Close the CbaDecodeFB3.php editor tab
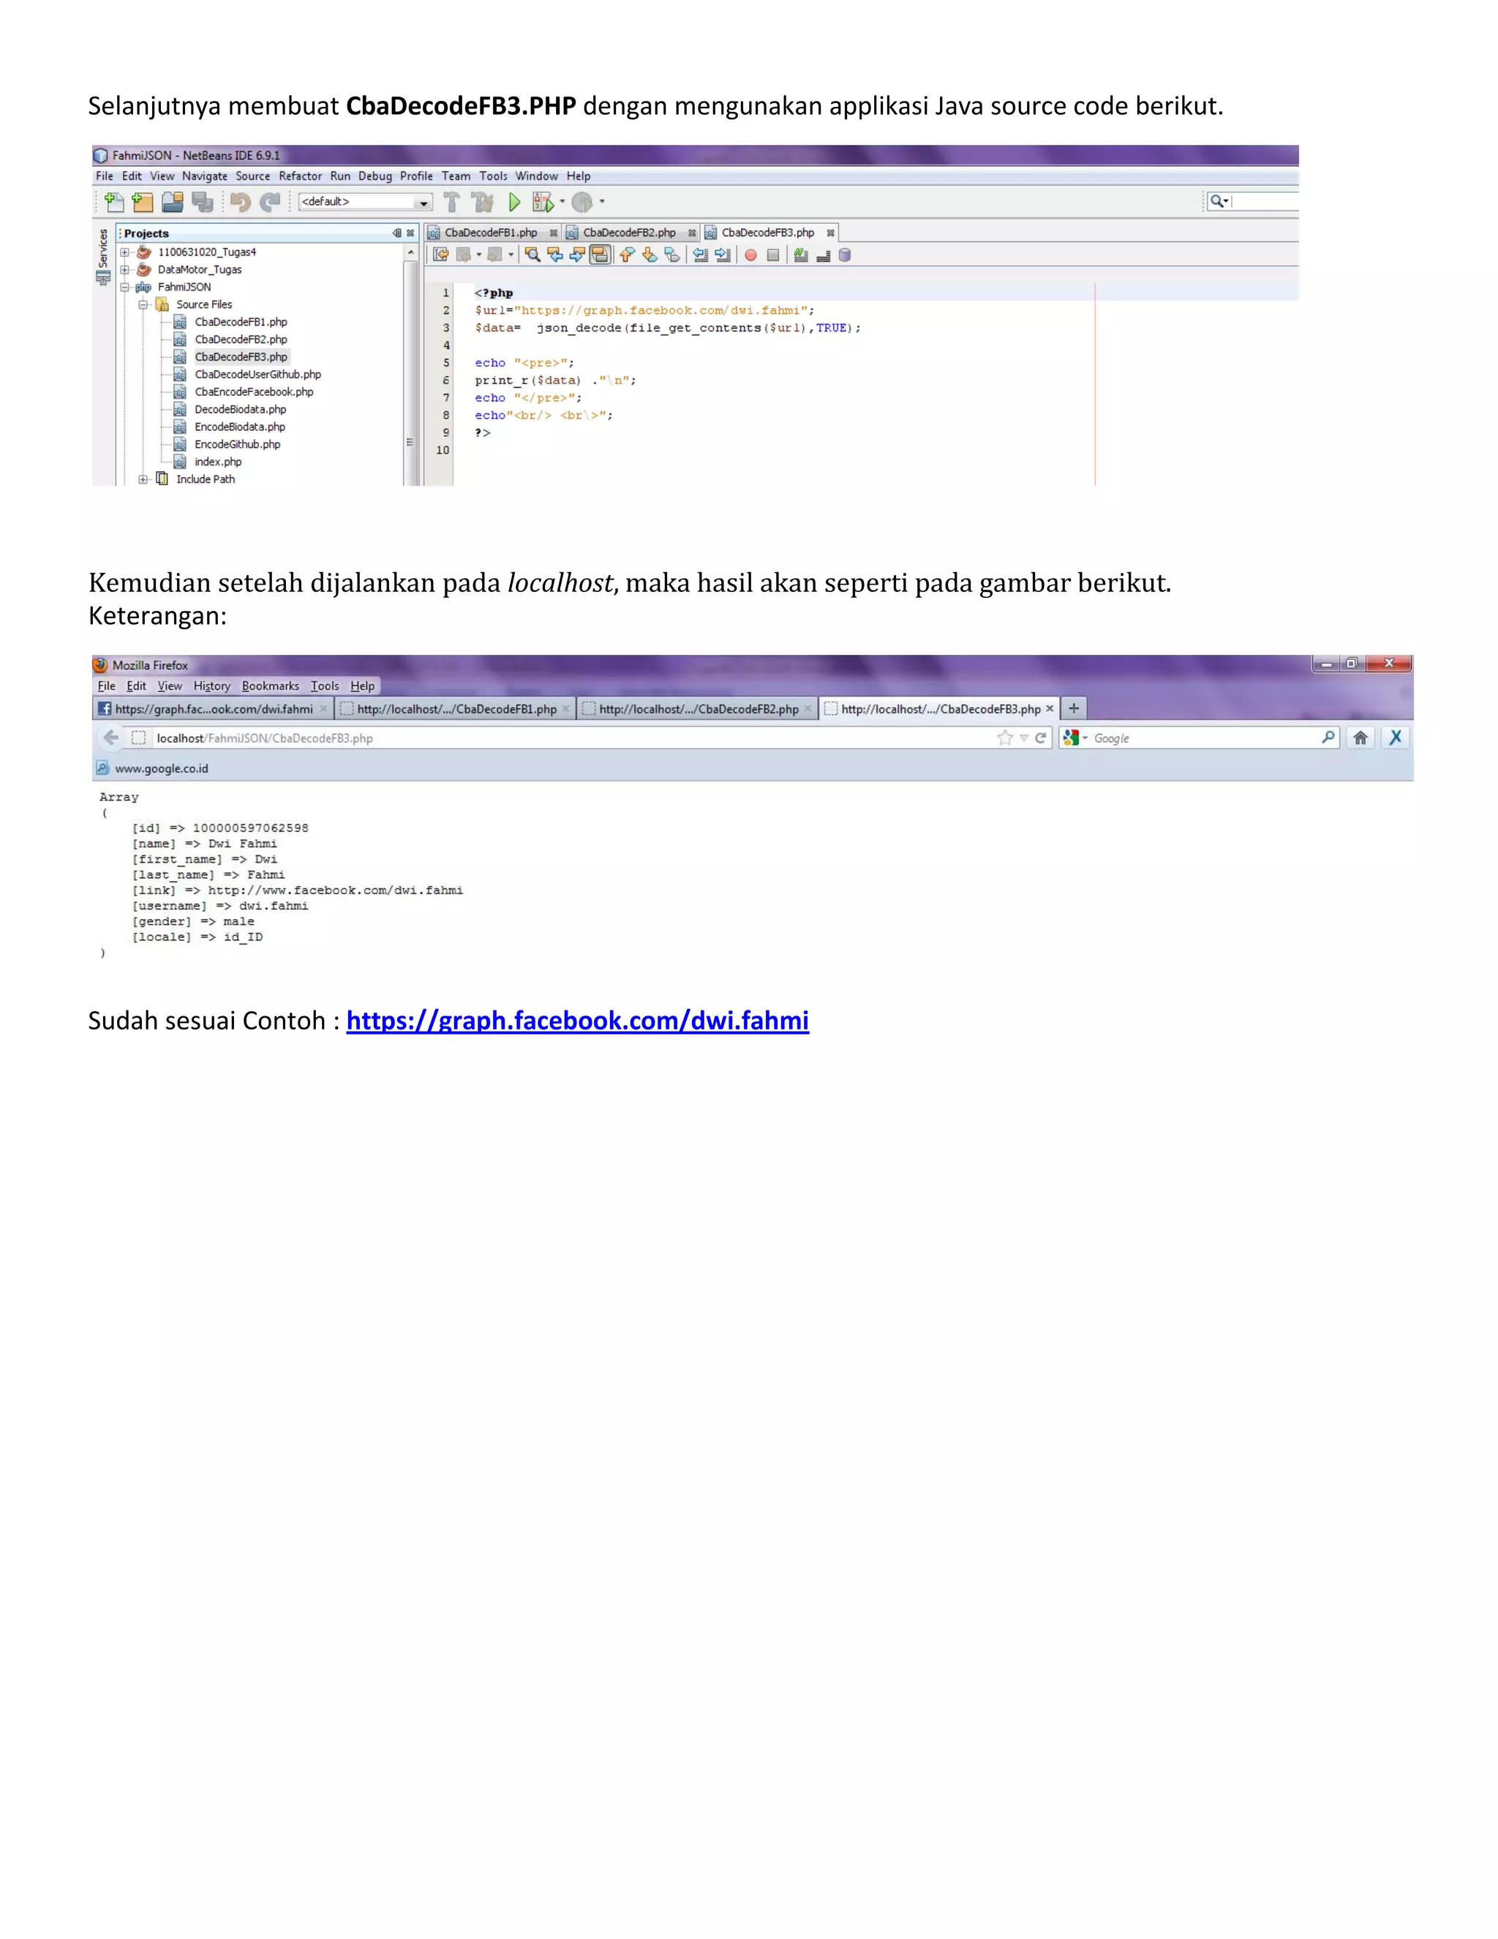The width and height of the screenshot is (1498, 1939). (831, 233)
